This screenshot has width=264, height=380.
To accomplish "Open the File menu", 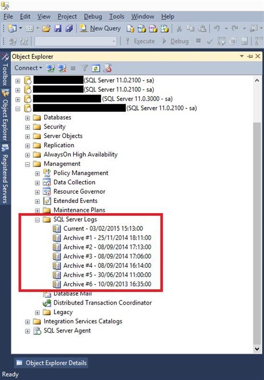I will pos(8,16).
